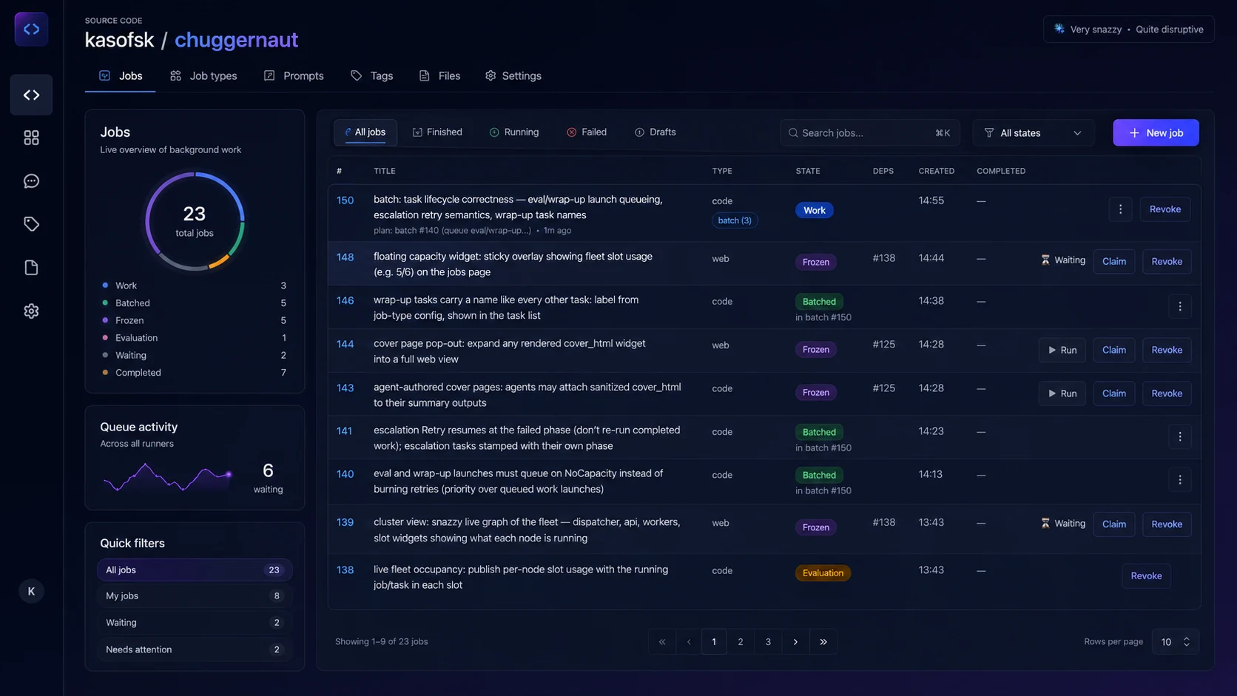Viewport: 1237px width, 696px height.
Task: Select the Needs attention quick filter
Action: click(195, 649)
